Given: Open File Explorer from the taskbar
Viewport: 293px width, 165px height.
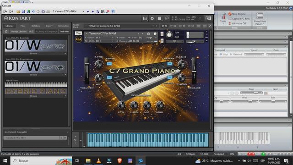Looking at the screenshot, I should (88, 161).
